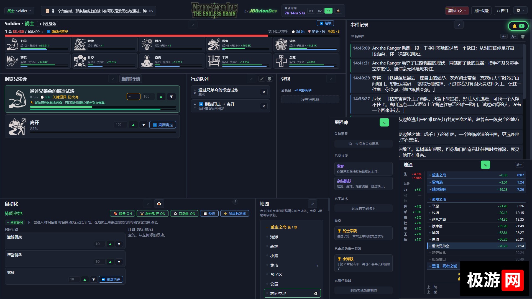
Task: Delete event log with trash icon
Action: click(x=523, y=37)
